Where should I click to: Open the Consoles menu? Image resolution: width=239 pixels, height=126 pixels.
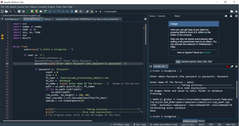42,7
